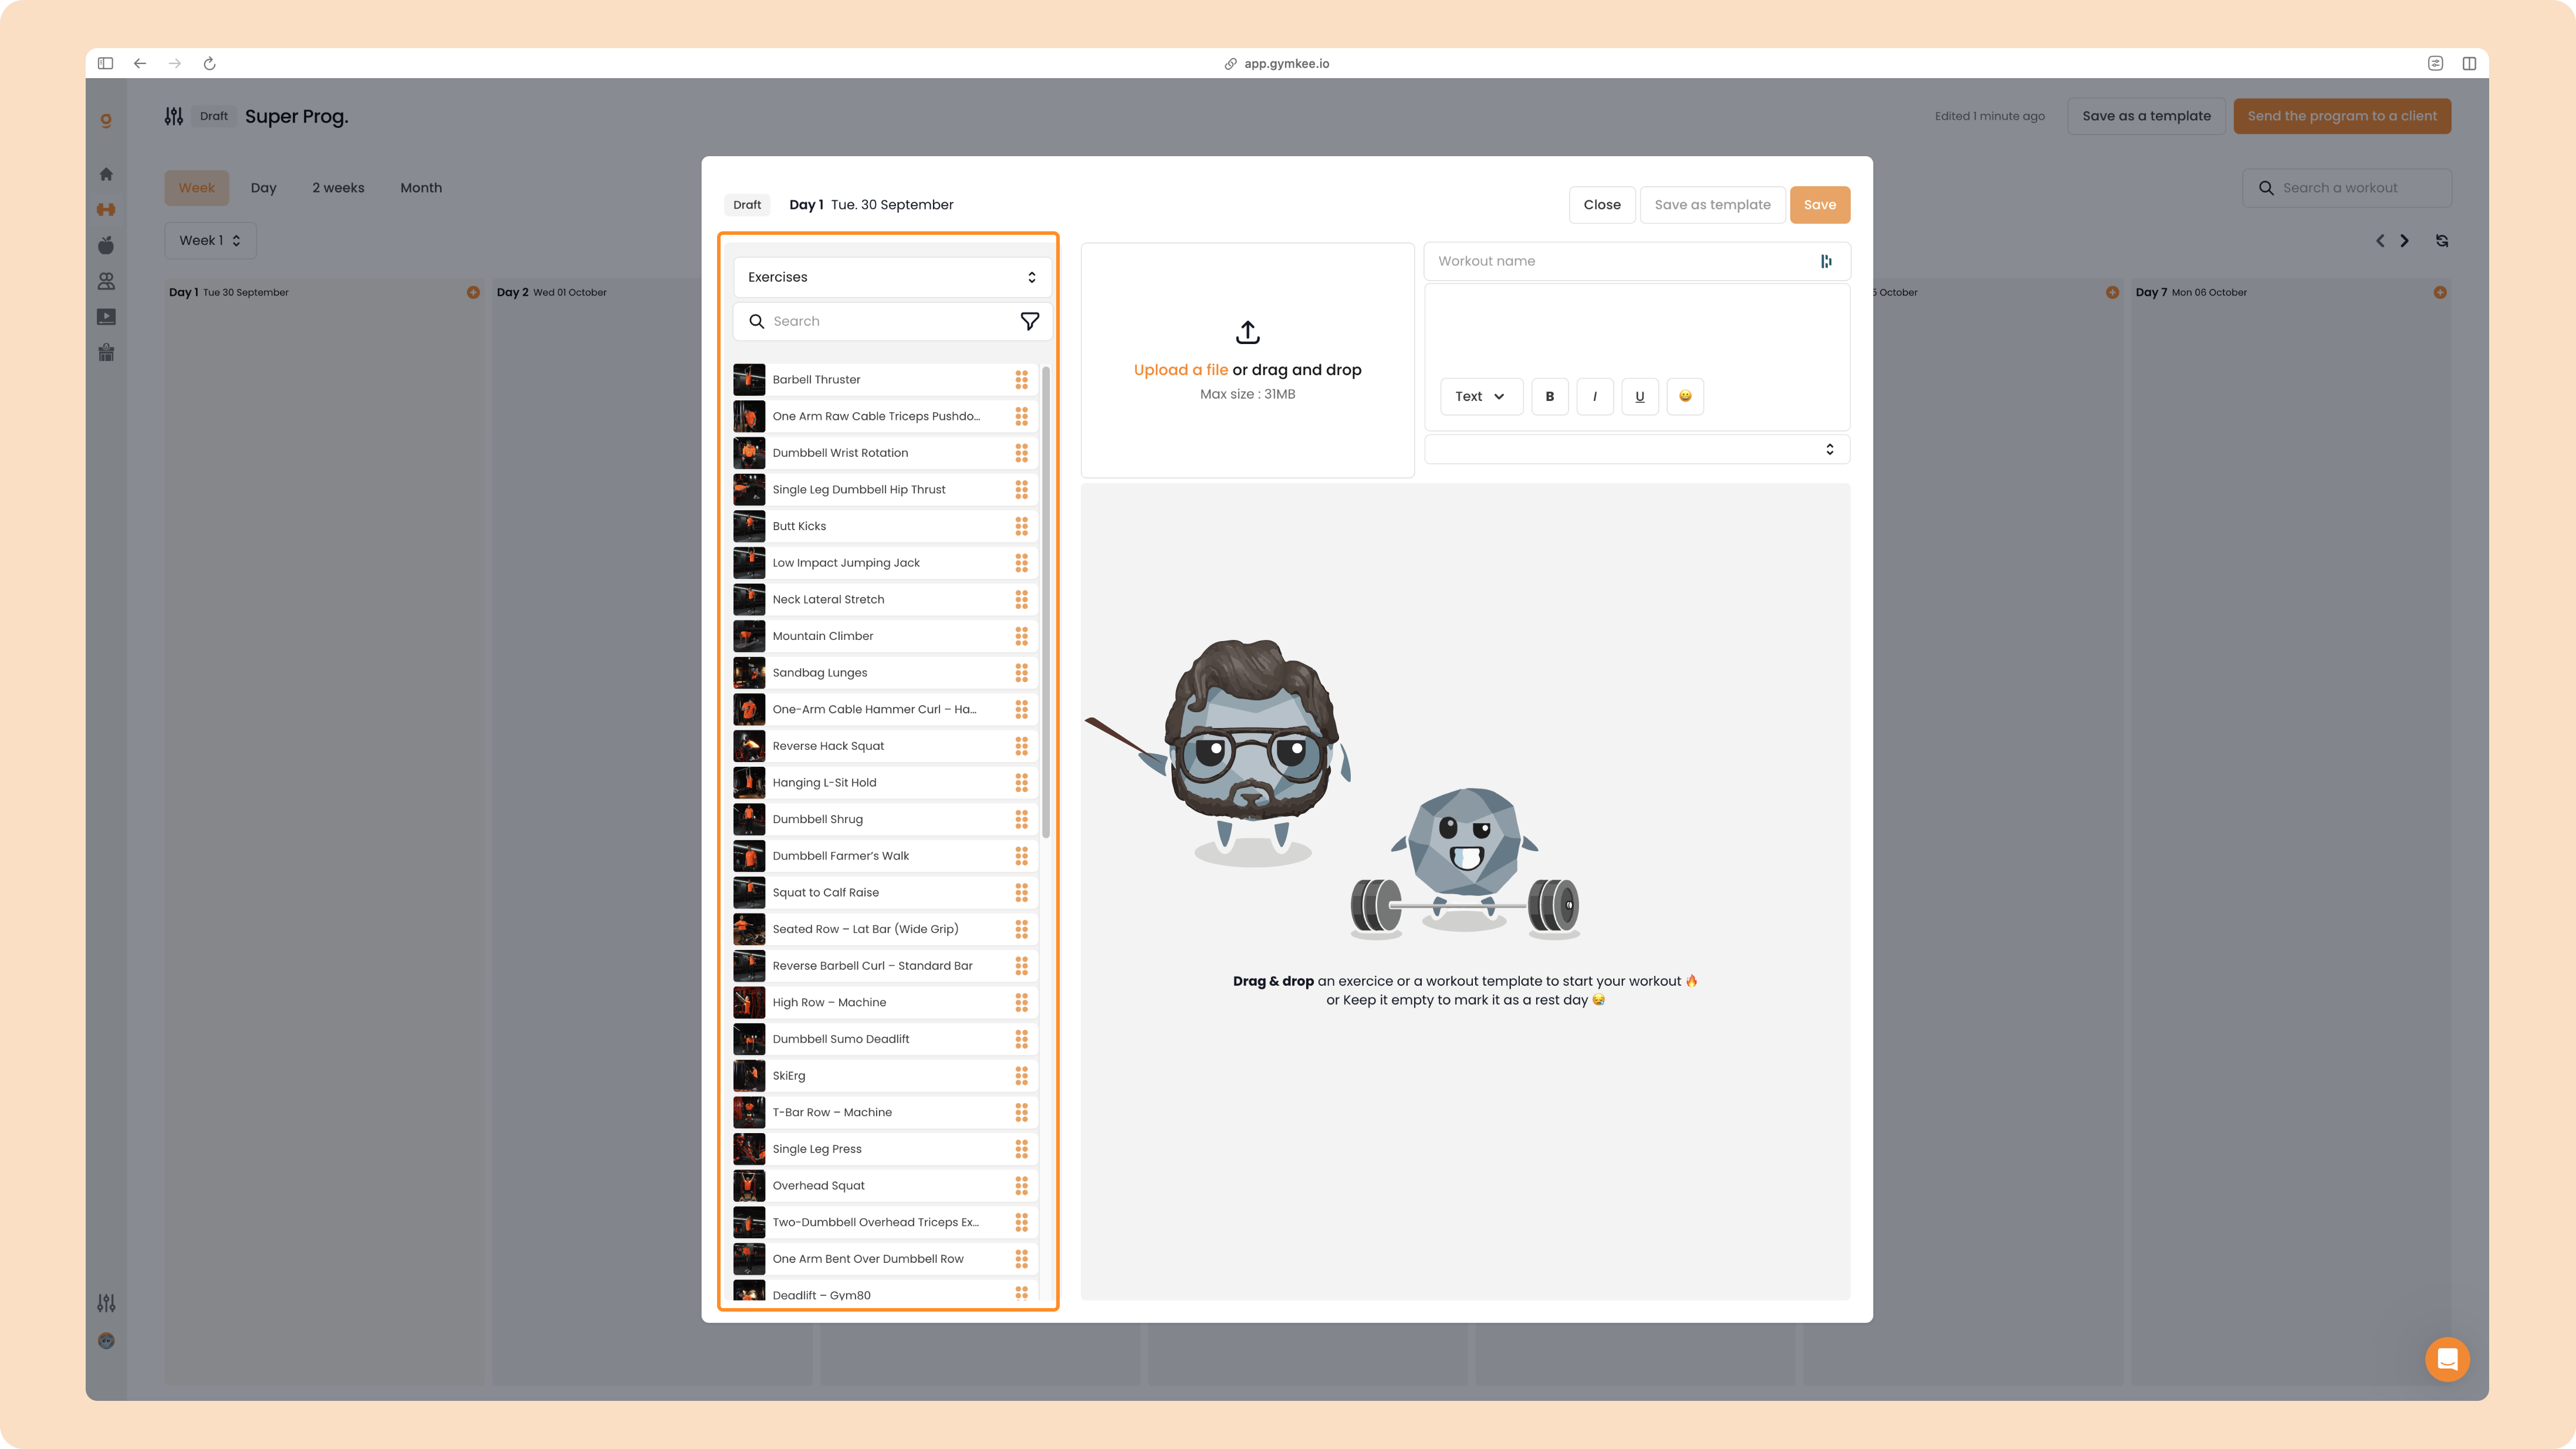Save the workout with the orange Save button
The height and width of the screenshot is (1449, 2576).
[1819, 205]
